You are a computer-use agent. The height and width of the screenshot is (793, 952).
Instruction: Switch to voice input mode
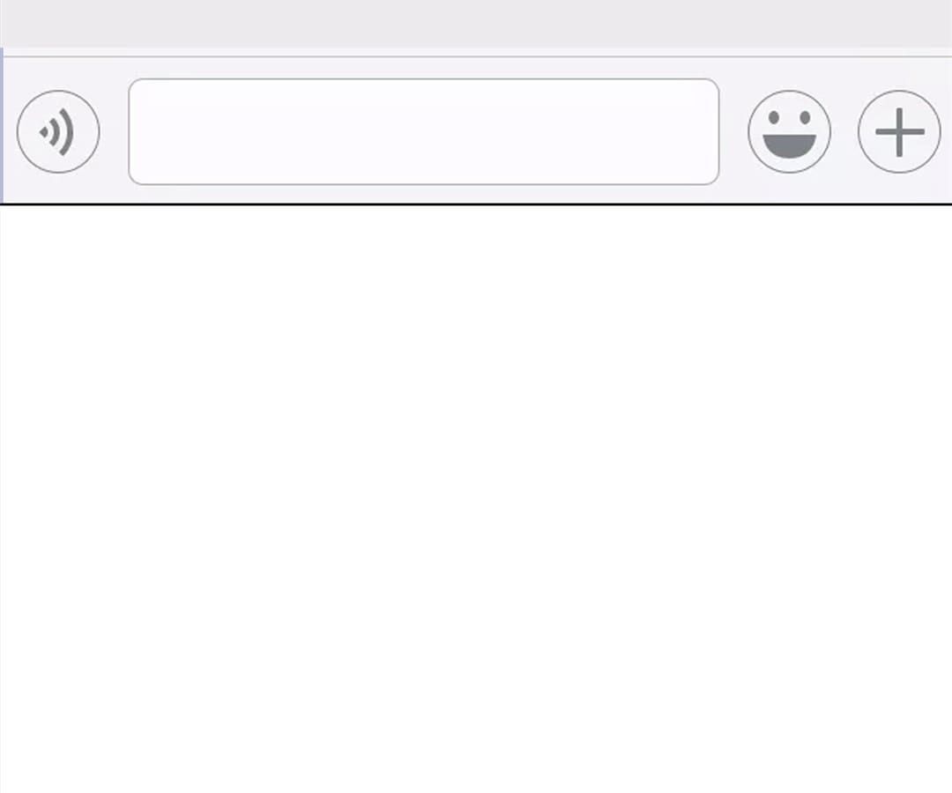(x=58, y=131)
